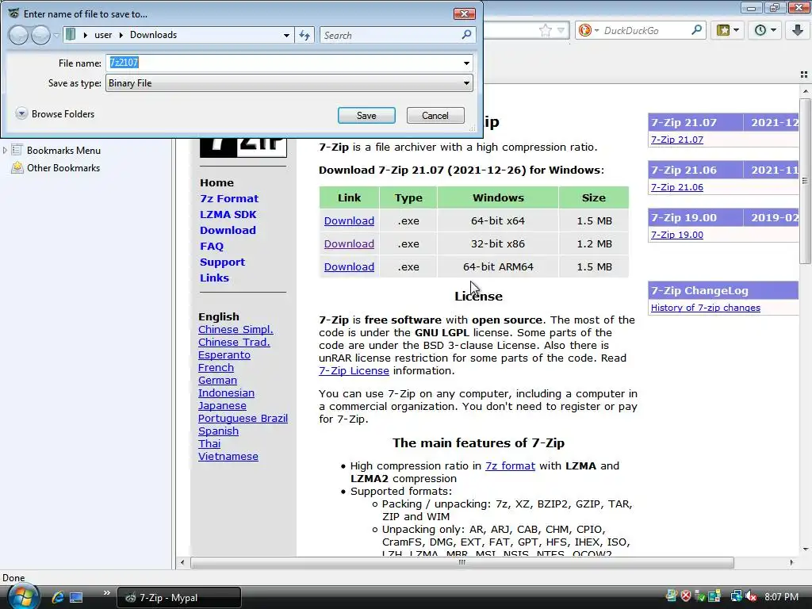Cancel the save file dialog
The height and width of the screenshot is (609, 812).
coord(435,116)
